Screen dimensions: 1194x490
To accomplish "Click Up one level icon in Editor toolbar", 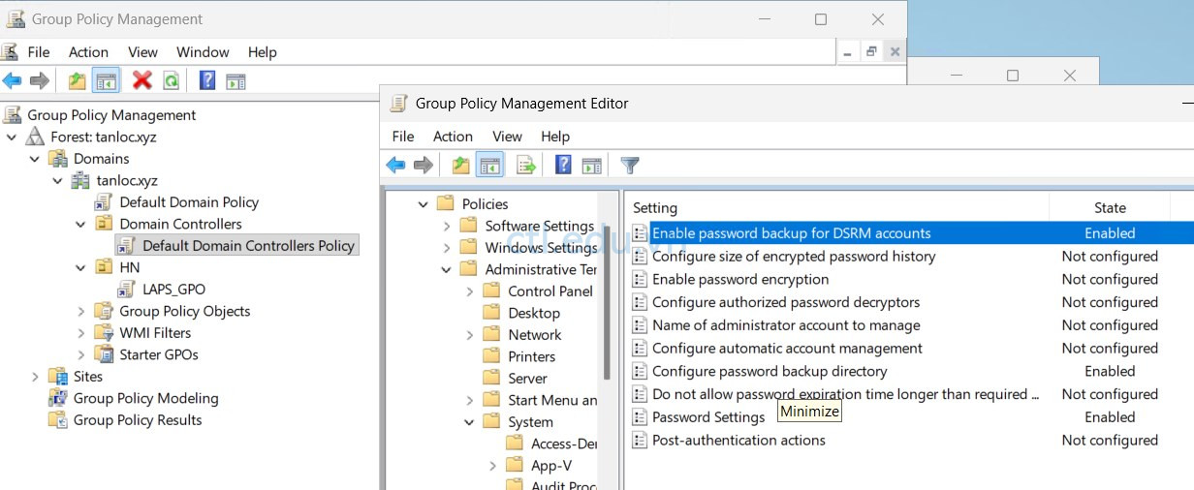I will [461, 166].
